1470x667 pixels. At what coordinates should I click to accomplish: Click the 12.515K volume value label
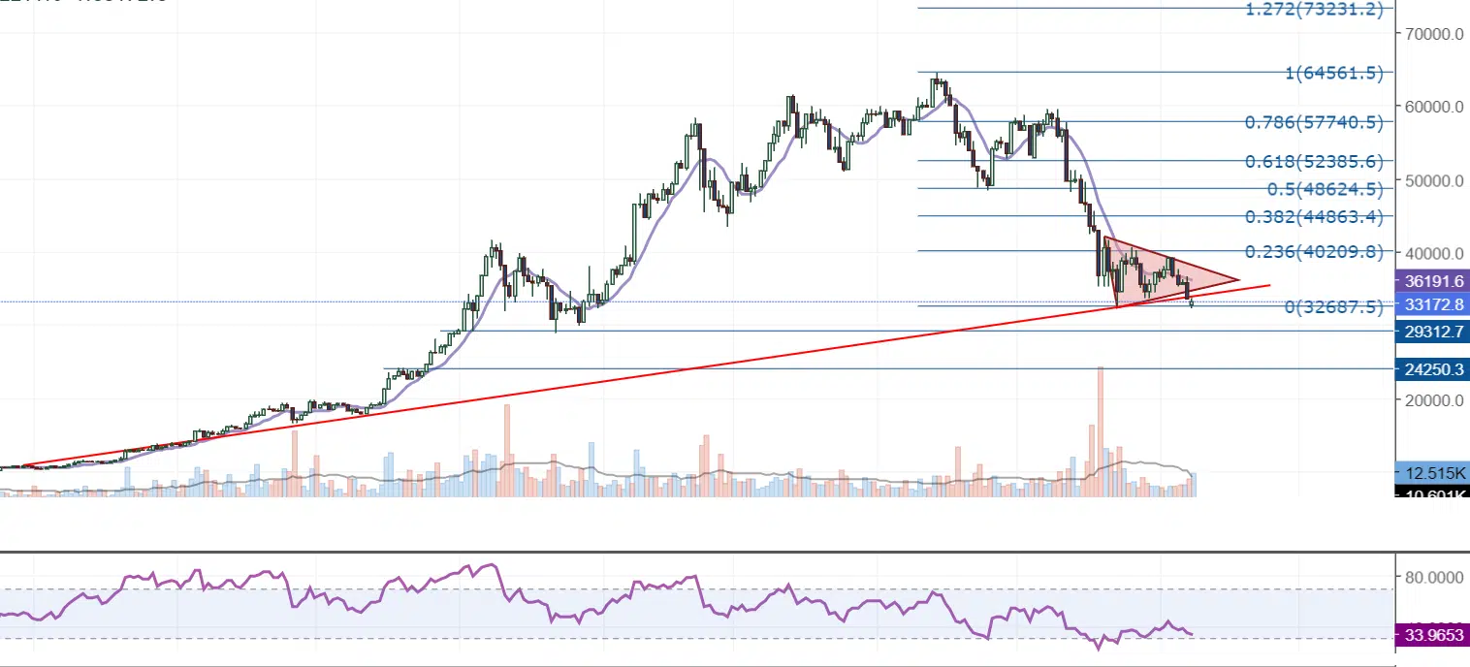point(1431,473)
